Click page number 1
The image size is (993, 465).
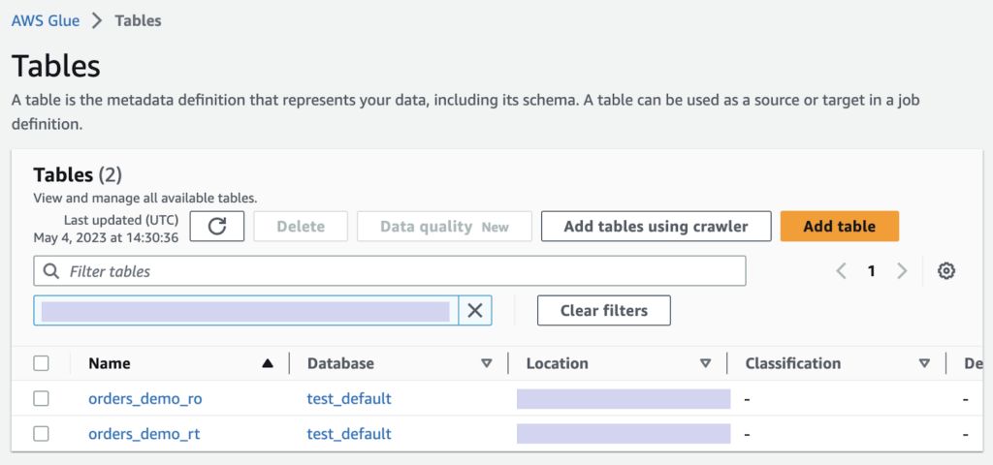(872, 271)
